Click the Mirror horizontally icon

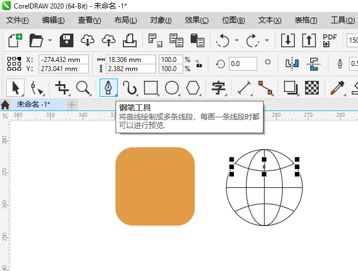[292, 64]
